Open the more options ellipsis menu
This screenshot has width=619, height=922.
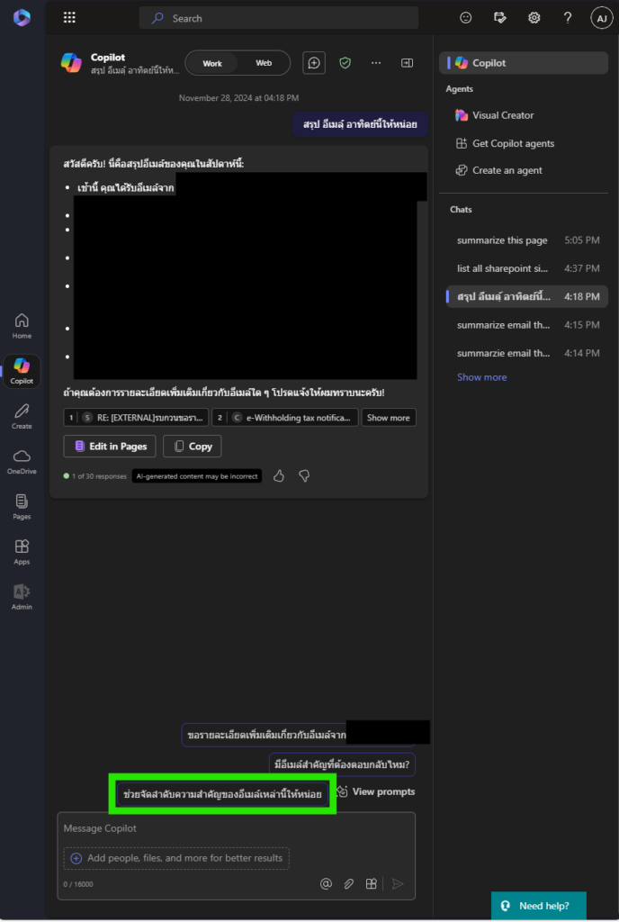(x=376, y=63)
